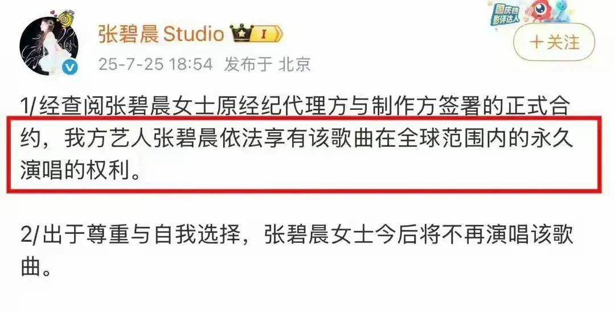This screenshot has height=313, width=615.
Task: Follow the account with +关注 button
Action: pos(554,42)
